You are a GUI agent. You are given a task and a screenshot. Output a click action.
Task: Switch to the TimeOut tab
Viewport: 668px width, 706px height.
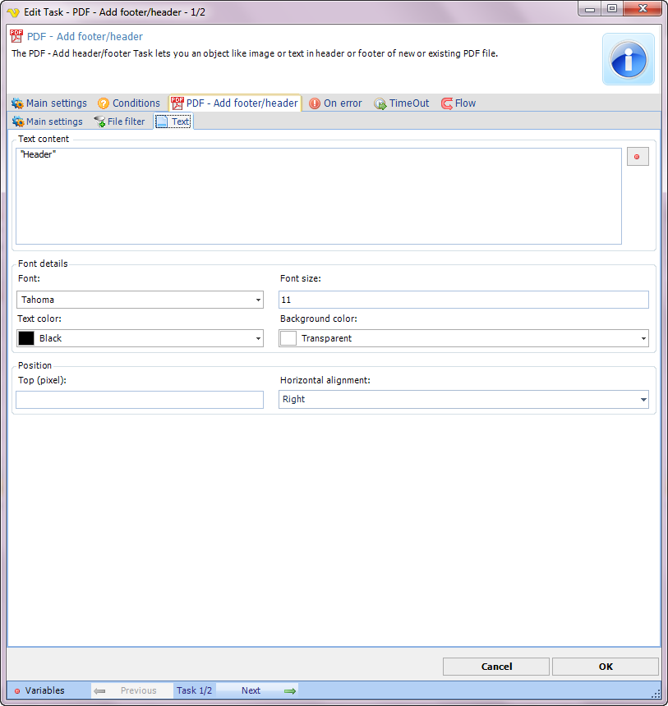(402, 103)
